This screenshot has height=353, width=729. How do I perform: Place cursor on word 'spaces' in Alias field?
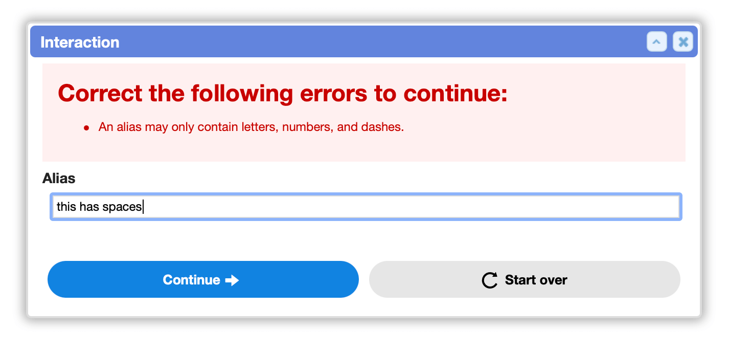tap(122, 207)
